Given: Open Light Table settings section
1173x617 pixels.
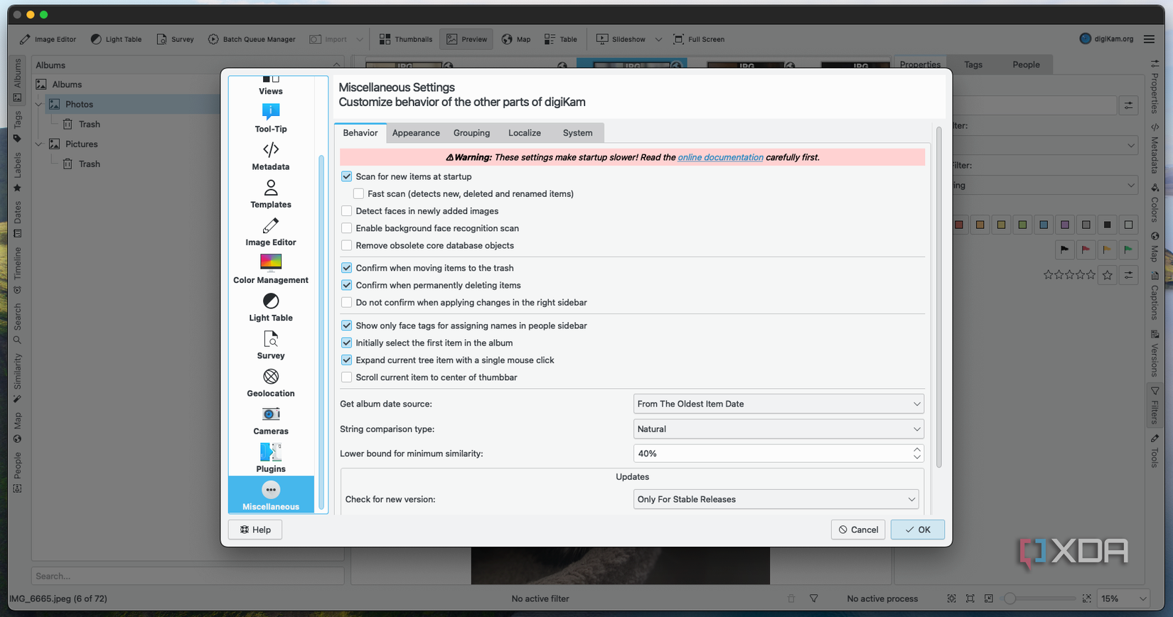Looking at the screenshot, I should click(x=271, y=306).
